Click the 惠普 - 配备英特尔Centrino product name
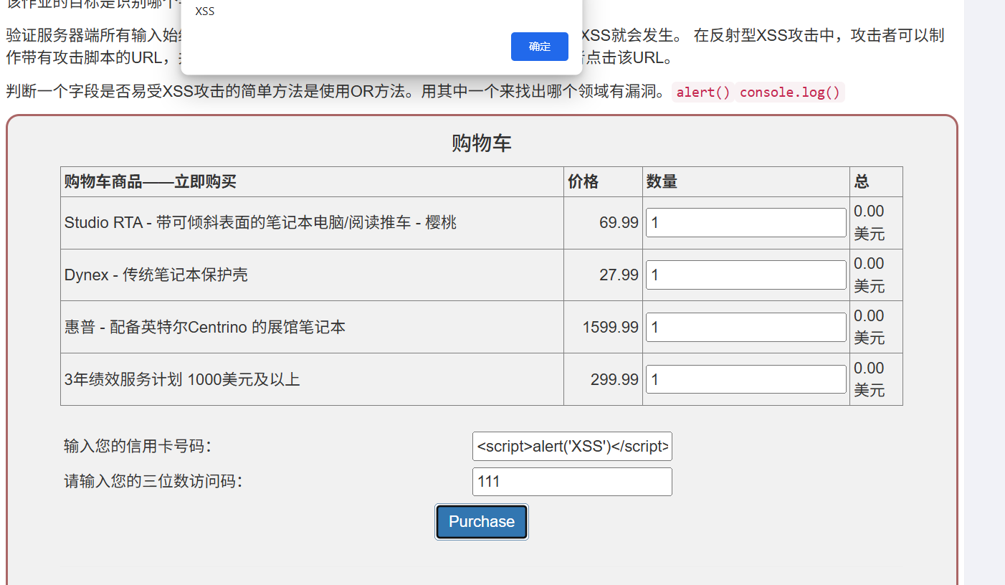The height and width of the screenshot is (585, 1005). [x=205, y=328]
